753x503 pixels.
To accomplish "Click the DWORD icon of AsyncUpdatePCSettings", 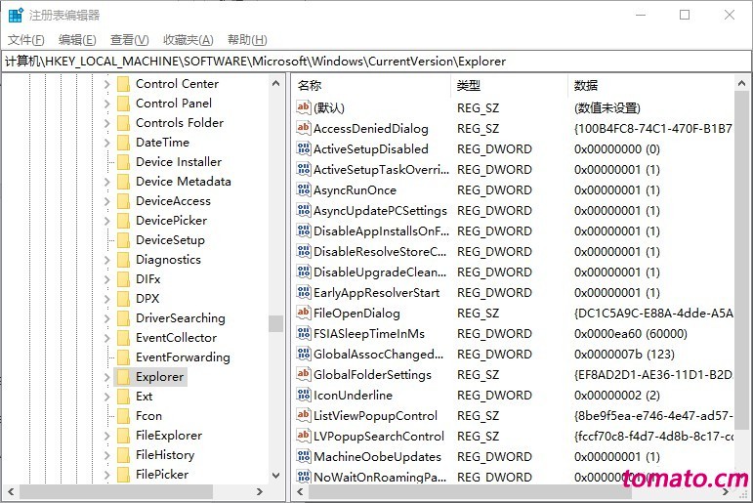I will (303, 210).
